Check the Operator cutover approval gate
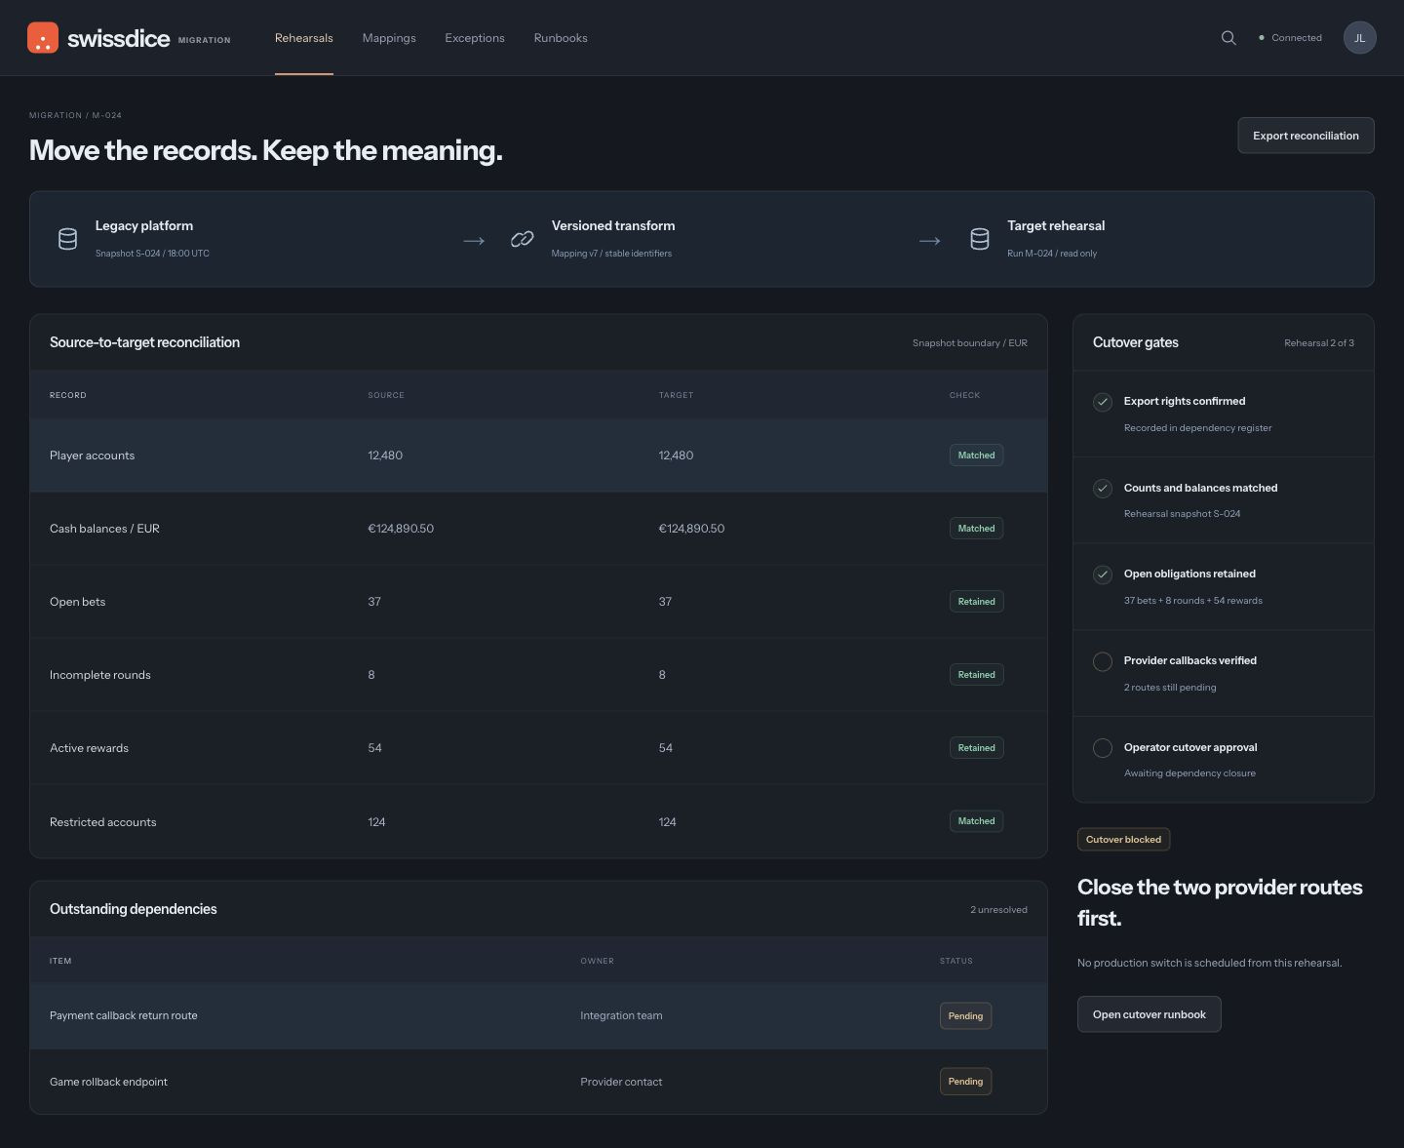The image size is (1404, 1148). (x=1103, y=748)
